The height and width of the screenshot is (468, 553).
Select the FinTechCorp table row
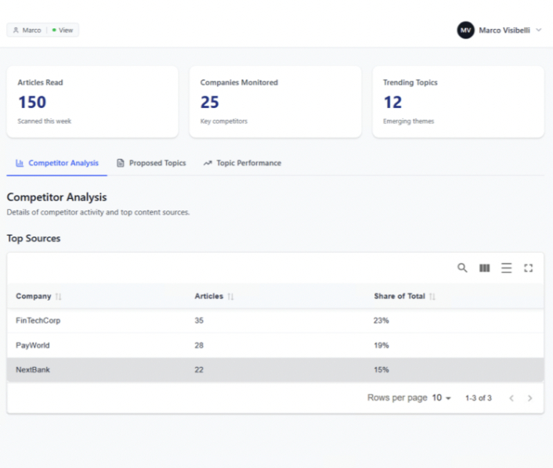274,320
